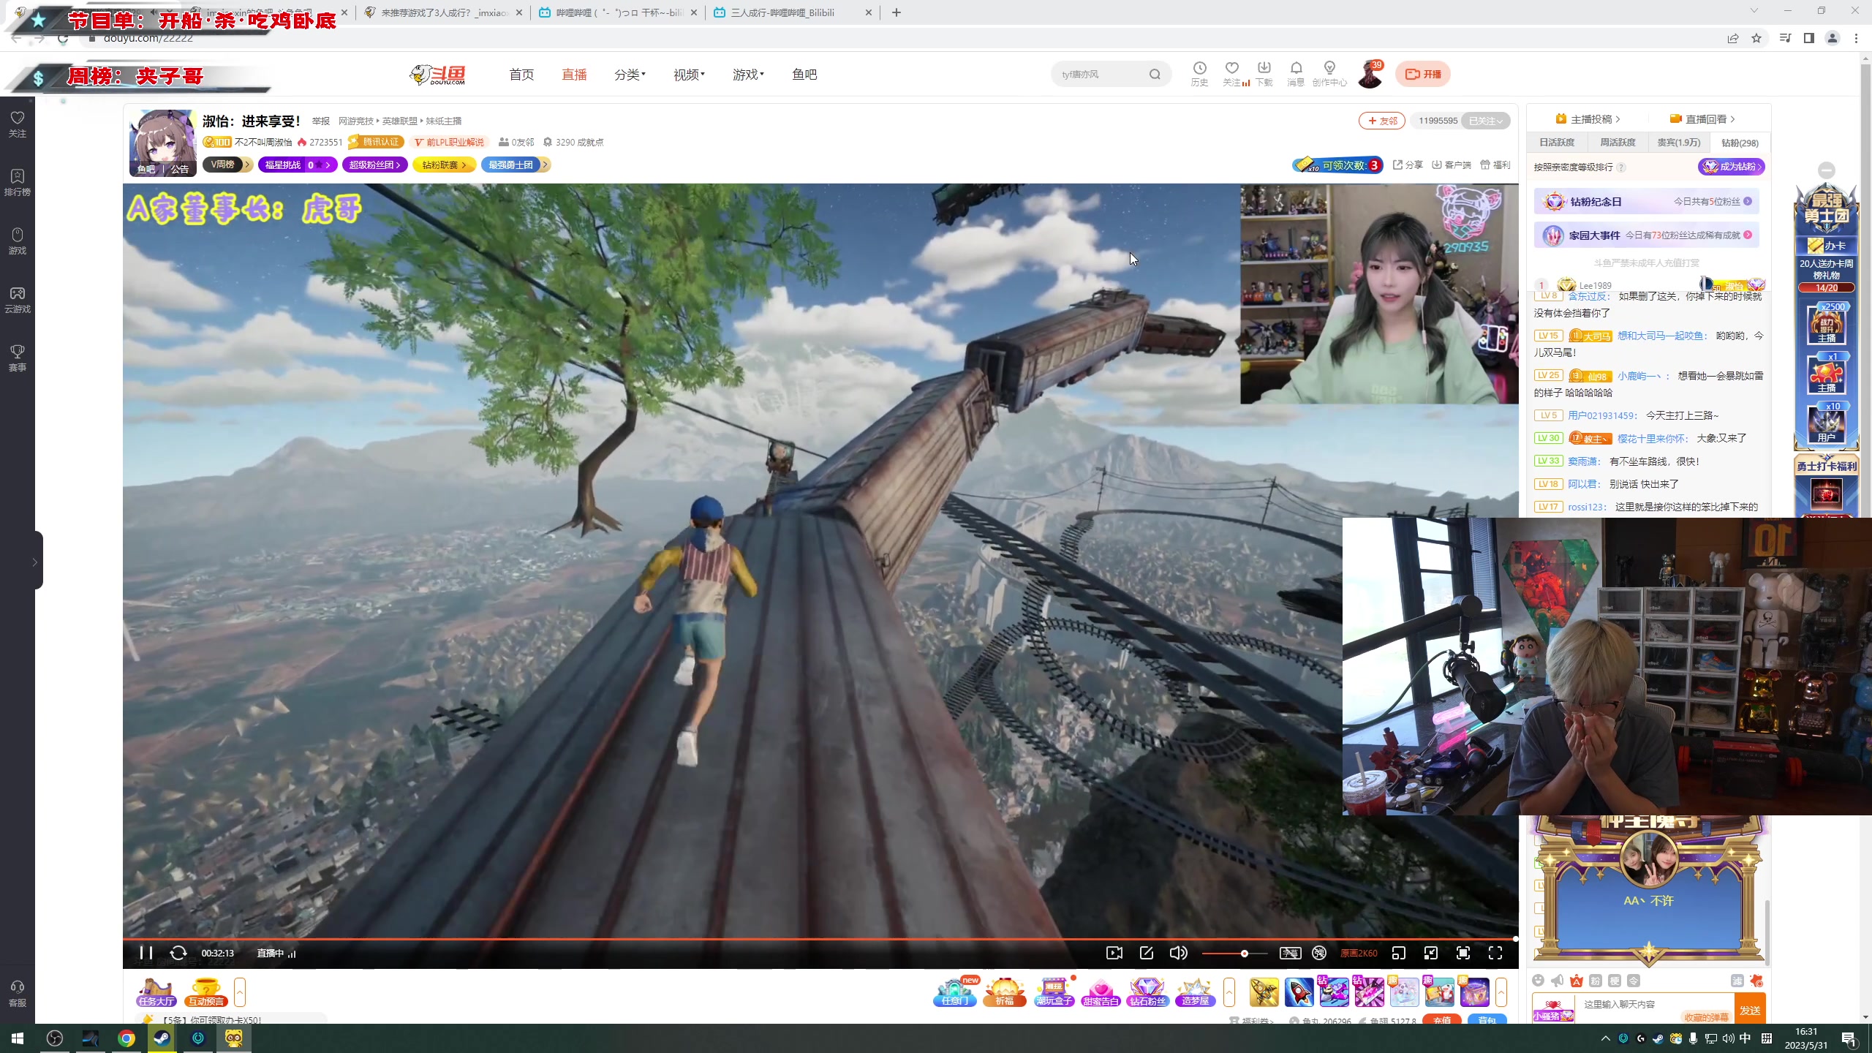Expand the 分类 category dropdown
The image size is (1872, 1053).
click(x=630, y=75)
